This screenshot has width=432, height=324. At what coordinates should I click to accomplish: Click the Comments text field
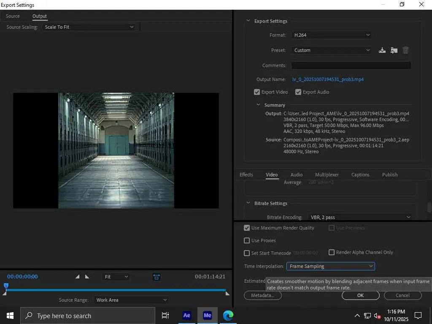tap(351, 65)
